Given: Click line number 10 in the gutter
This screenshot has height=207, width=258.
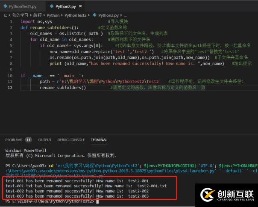Looking at the screenshot, I should tap(10, 76).
